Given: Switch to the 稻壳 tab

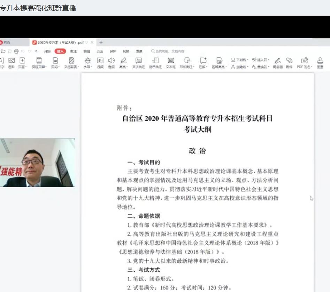Looking at the screenshot, I should point(7,42).
